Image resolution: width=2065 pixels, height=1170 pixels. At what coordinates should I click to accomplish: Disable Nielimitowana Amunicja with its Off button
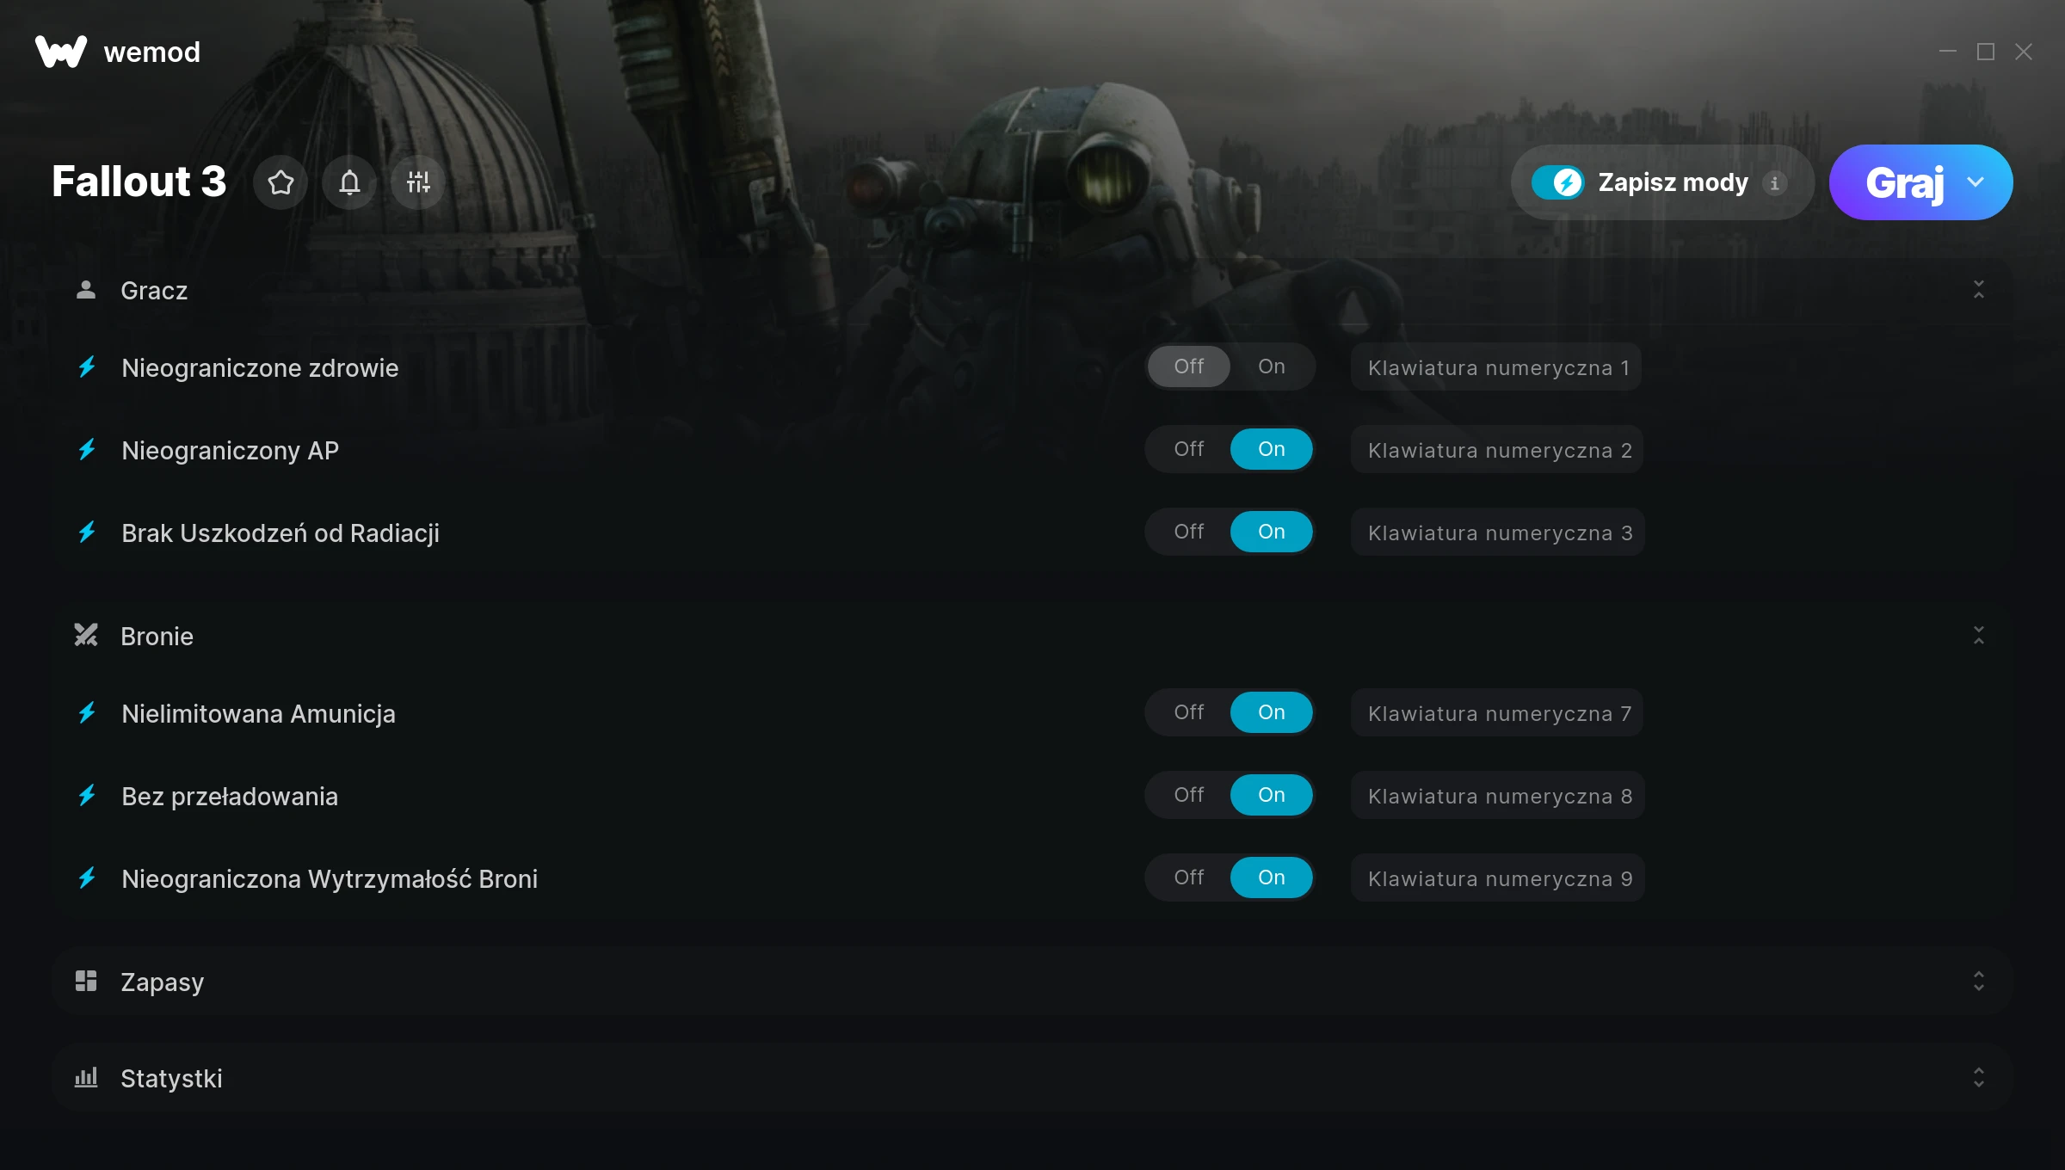pos(1189,712)
